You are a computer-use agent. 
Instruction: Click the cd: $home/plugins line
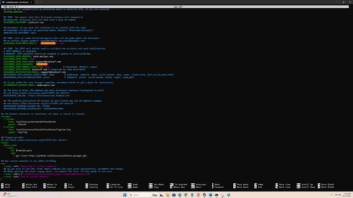pos(21,151)
